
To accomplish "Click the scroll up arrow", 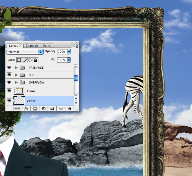I will [76, 98].
